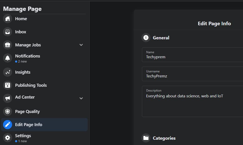Click the Publishing Tools icon
The height and width of the screenshot is (145, 243).
pos(8,85)
